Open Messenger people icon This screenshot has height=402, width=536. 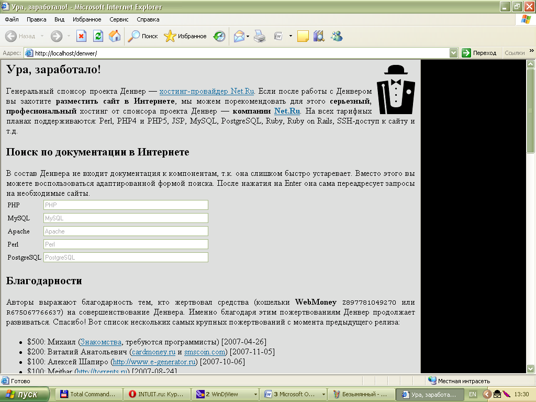337,36
